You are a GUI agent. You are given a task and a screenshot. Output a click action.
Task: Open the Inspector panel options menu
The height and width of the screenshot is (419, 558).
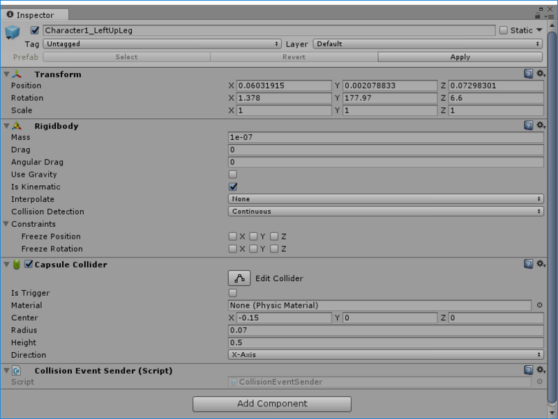point(550,16)
